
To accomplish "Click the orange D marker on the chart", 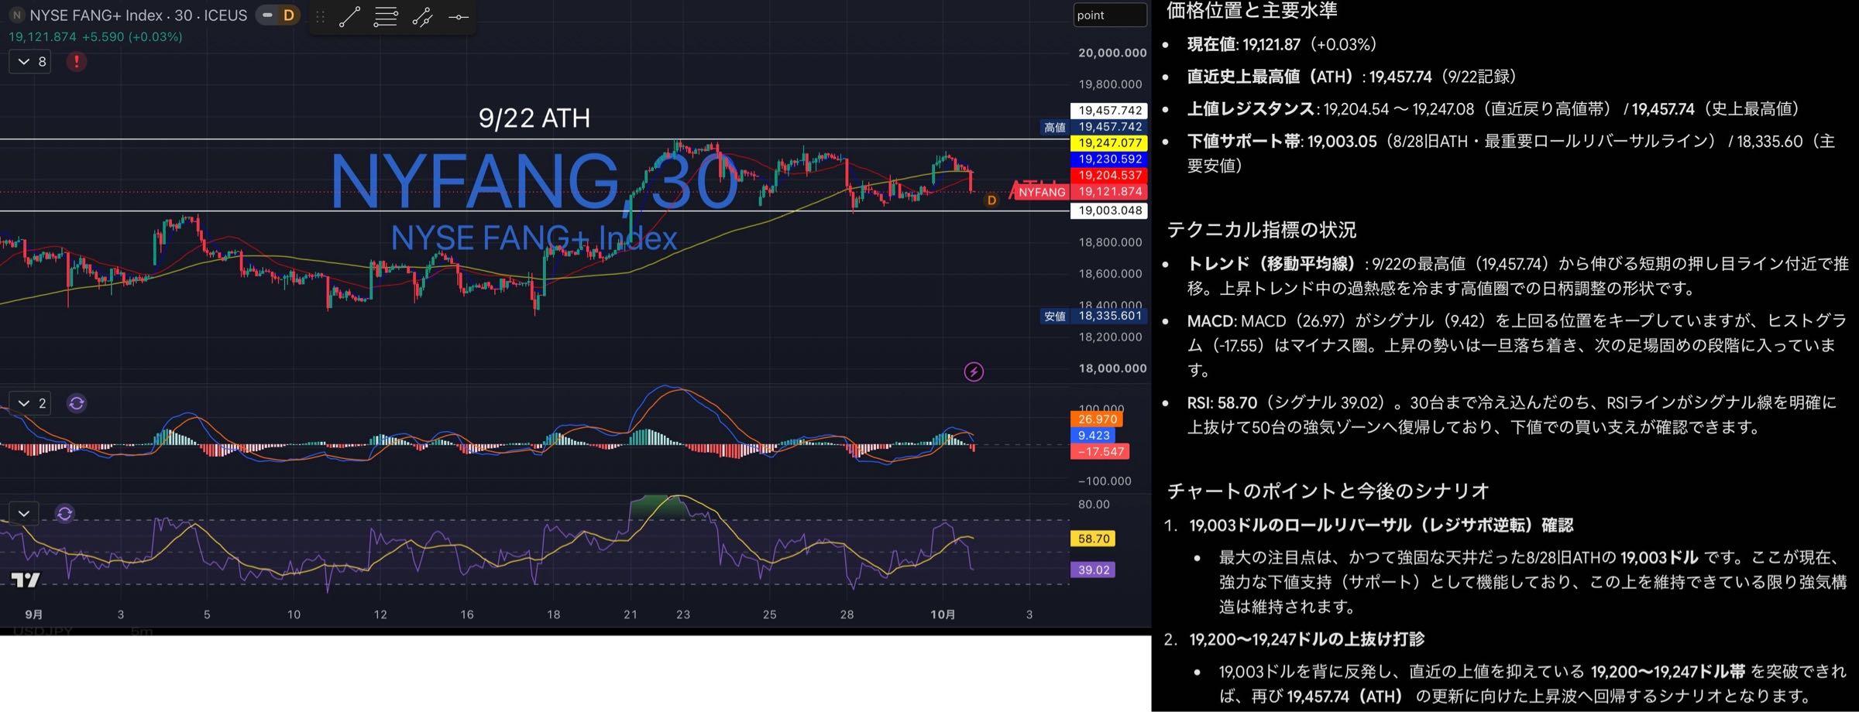I will click(991, 200).
